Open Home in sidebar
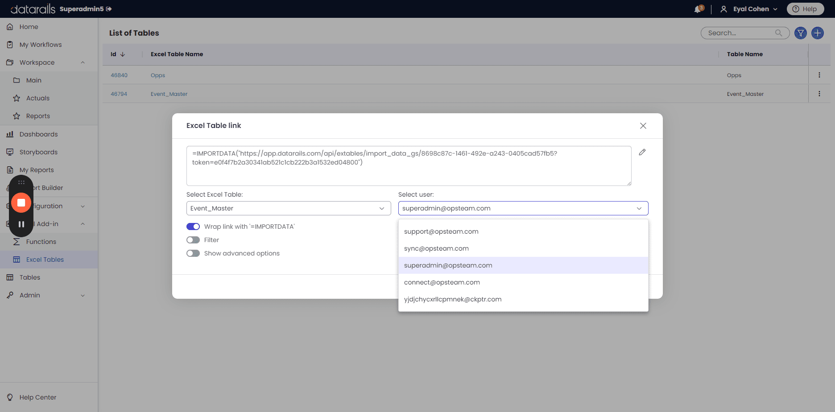 49,27
